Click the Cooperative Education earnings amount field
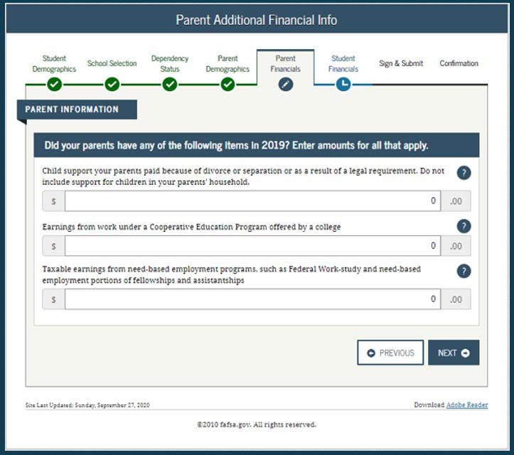Screen dimensions: 514x455 [253, 246]
